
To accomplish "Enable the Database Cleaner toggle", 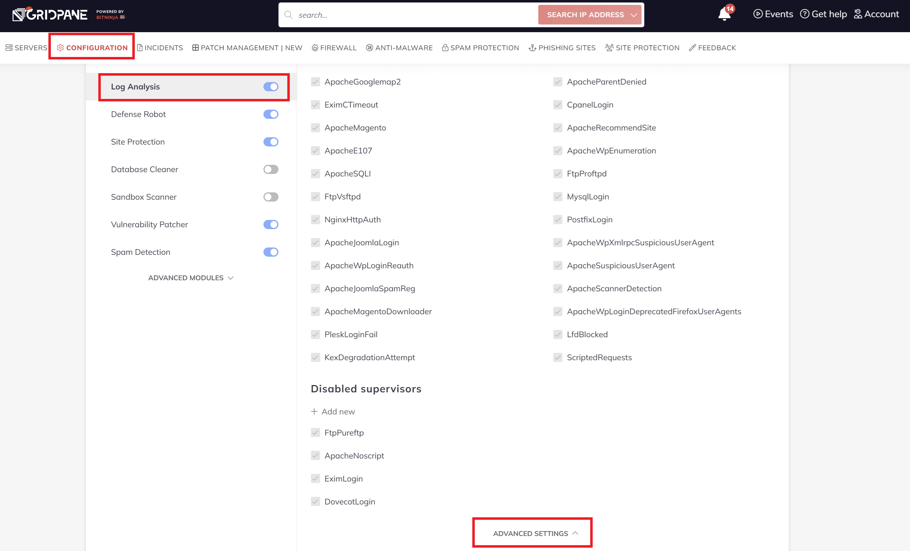I will [x=271, y=169].
